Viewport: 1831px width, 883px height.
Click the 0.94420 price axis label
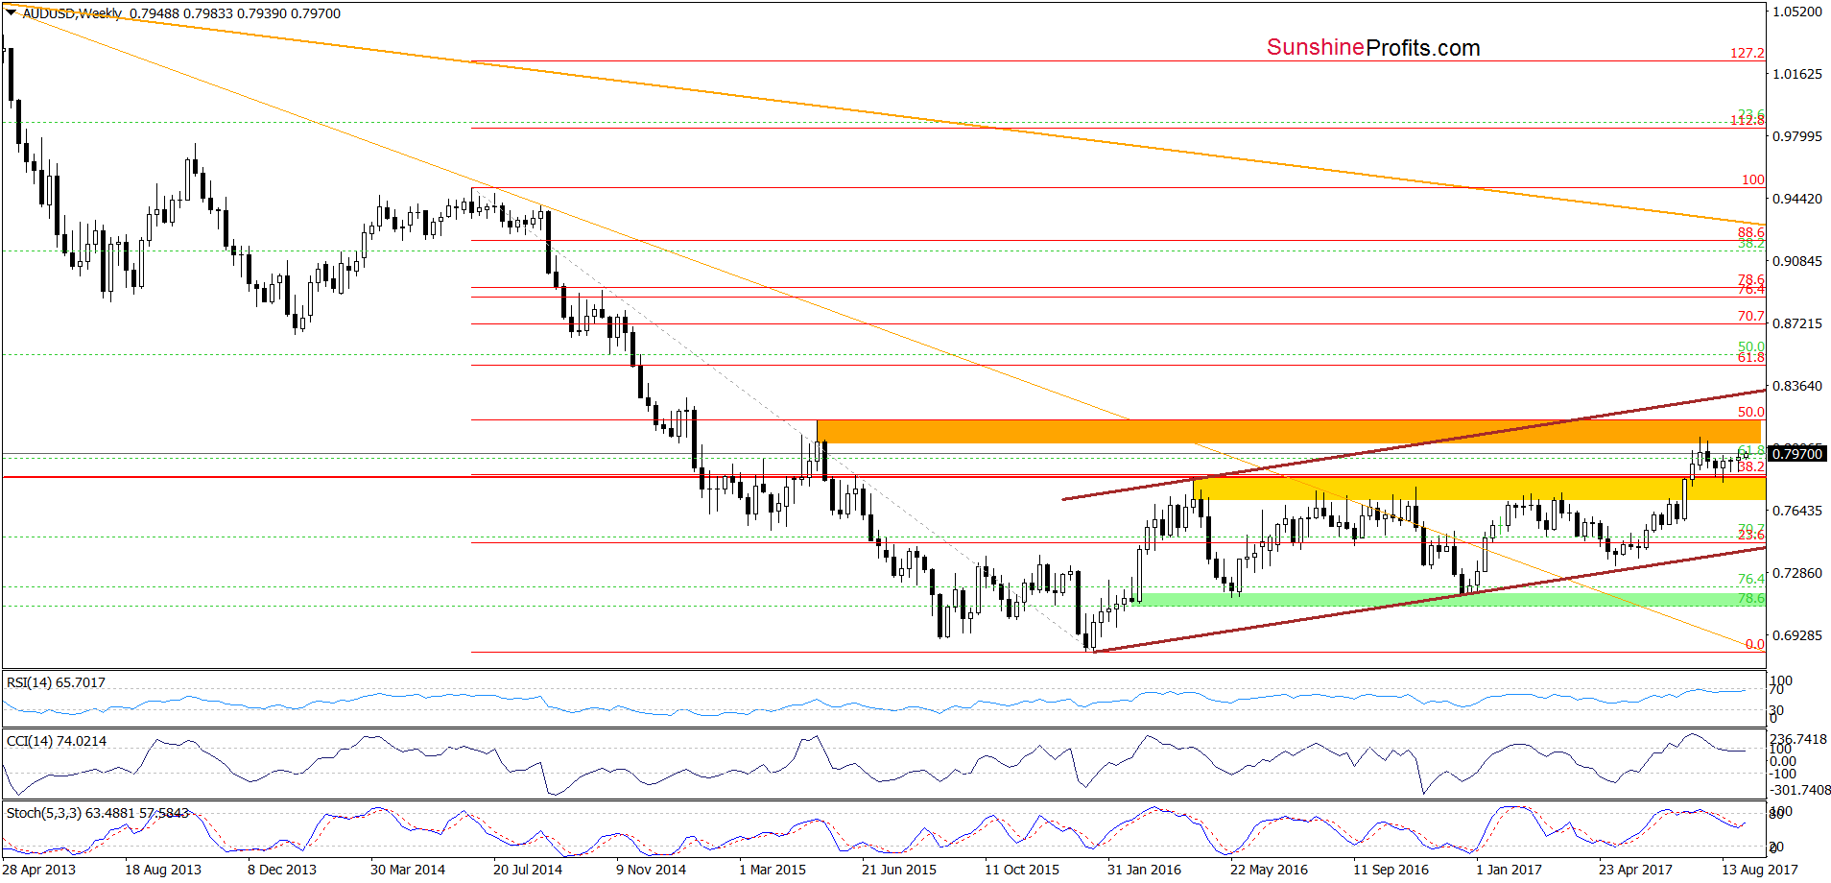point(1797,199)
